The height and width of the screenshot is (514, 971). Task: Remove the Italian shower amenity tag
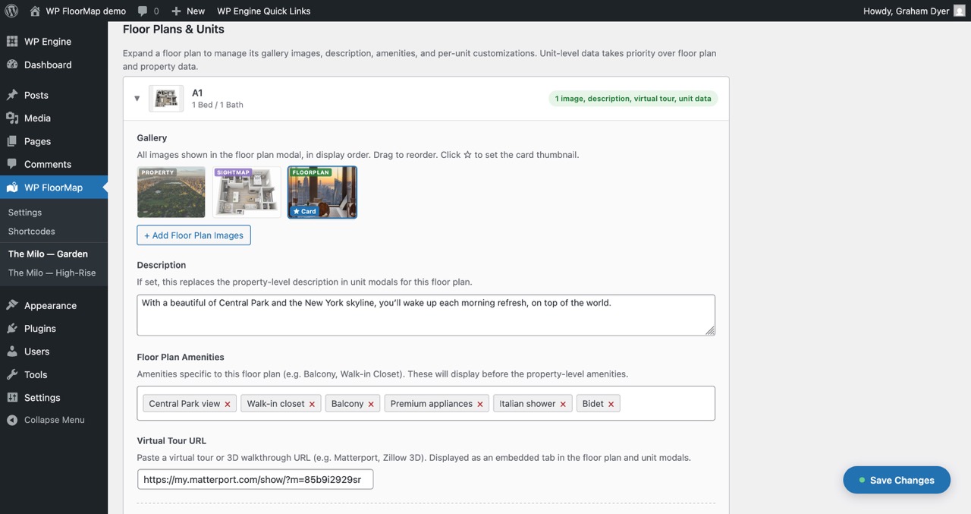562,403
